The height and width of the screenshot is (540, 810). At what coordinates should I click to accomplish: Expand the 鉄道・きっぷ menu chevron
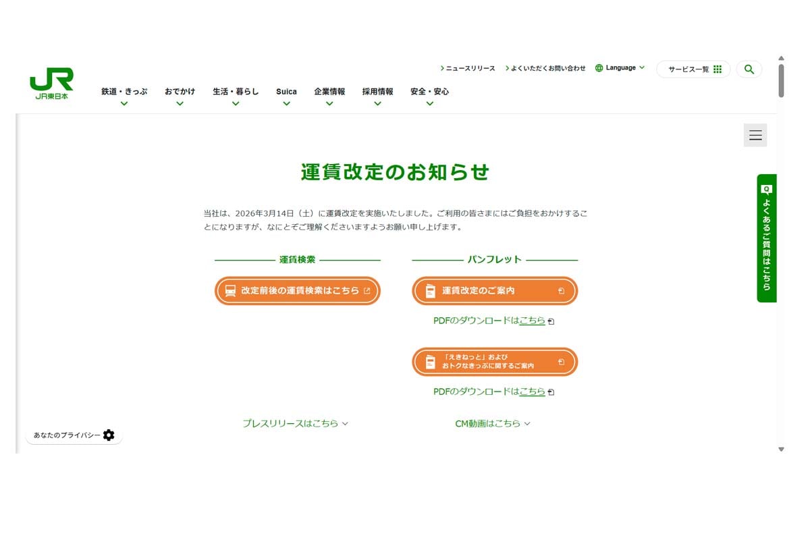click(x=124, y=103)
